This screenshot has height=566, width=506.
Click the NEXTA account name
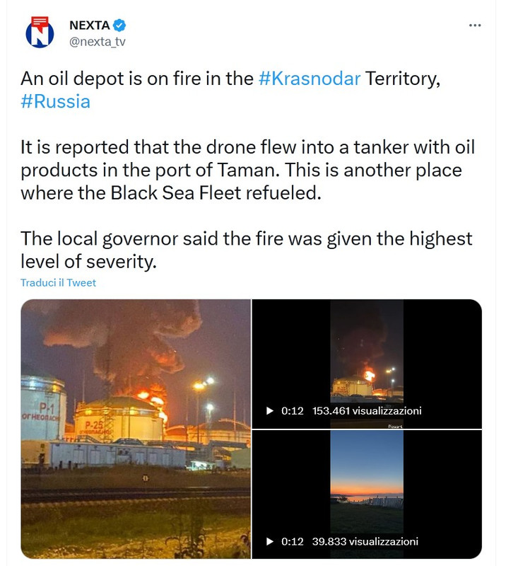pyautogui.click(x=90, y=25)
